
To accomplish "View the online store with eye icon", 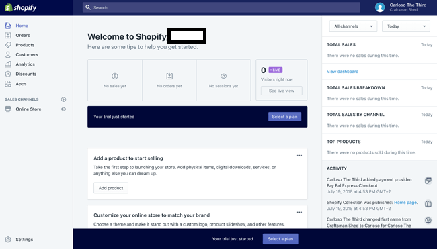I will pos(64,109).
